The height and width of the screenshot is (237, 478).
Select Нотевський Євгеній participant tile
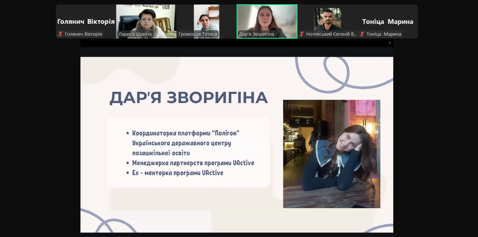(328, 21)
